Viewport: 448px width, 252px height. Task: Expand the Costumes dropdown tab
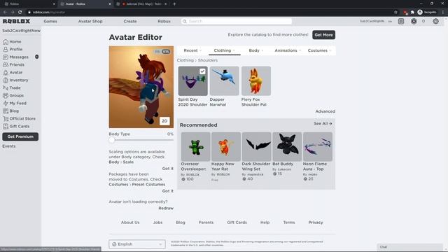(319, 50)
